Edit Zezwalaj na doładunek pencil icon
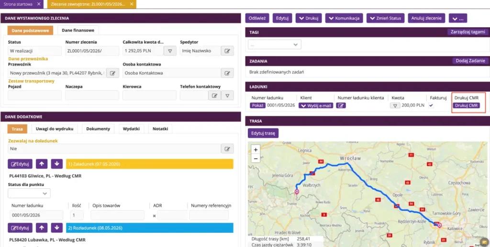490x247 pixels. 227,149
